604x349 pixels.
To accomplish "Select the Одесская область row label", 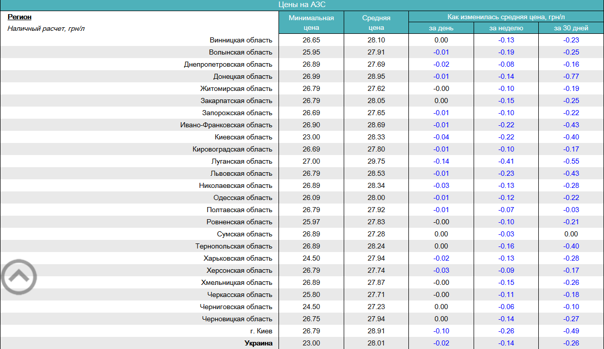I will point(243,197).
